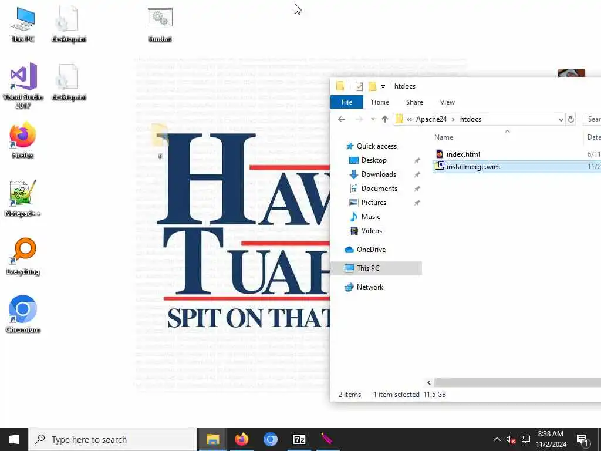Open the taskbar clock showing 8:38 AM

pos(551,439)
